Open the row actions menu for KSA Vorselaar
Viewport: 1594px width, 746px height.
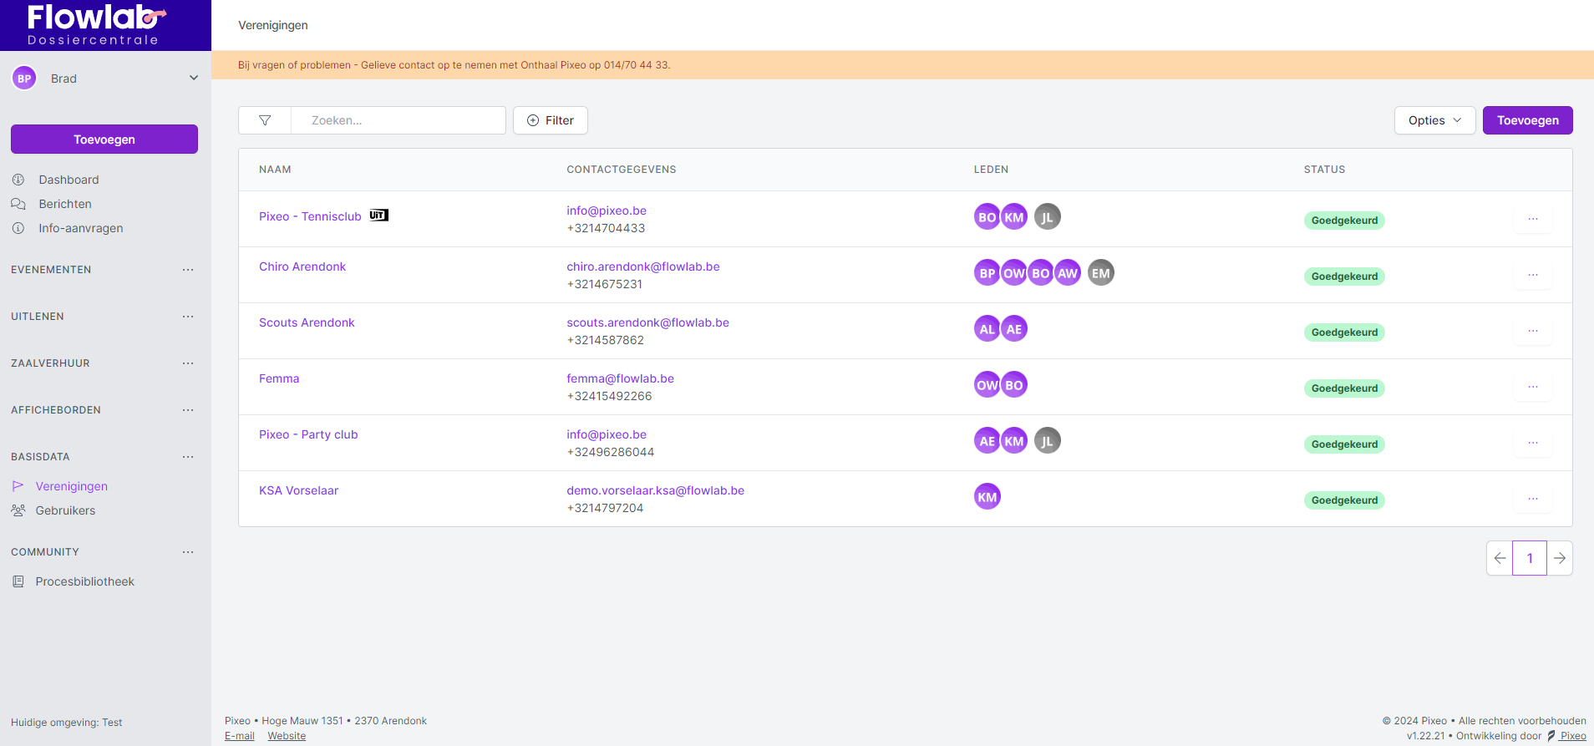coord(1532,499)
